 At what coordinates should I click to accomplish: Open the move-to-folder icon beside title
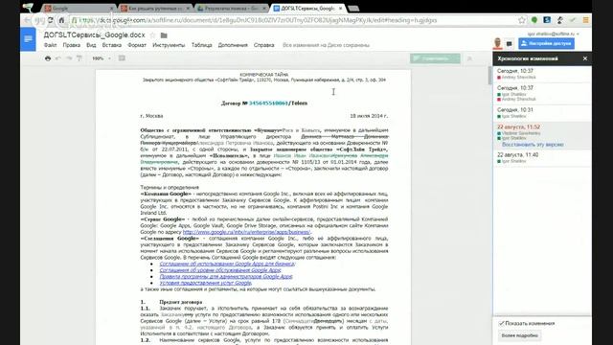click(x=164, y=35)
